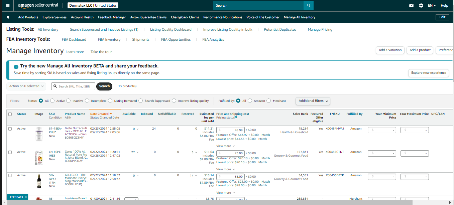Select the Search Suppressed filter
Viewport: 454px width, 205px height.
pos(141,100)
